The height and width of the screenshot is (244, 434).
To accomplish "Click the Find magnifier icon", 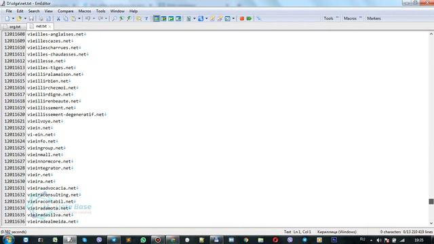I will 114,18.
